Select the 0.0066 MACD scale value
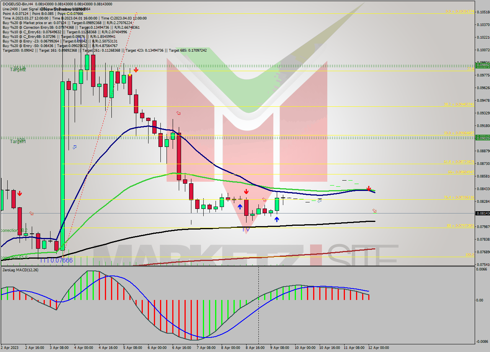This screenshot has width=490, height=352. tap(482, 269)
